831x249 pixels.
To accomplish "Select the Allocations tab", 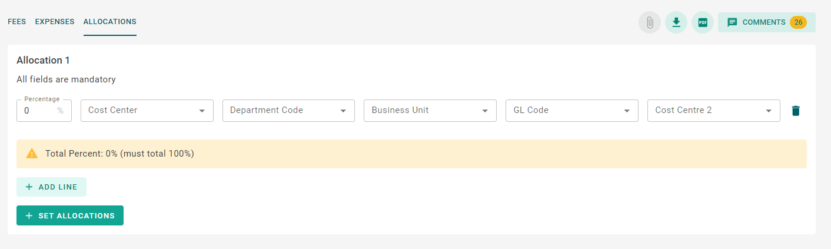I will [x=110, y=22].
